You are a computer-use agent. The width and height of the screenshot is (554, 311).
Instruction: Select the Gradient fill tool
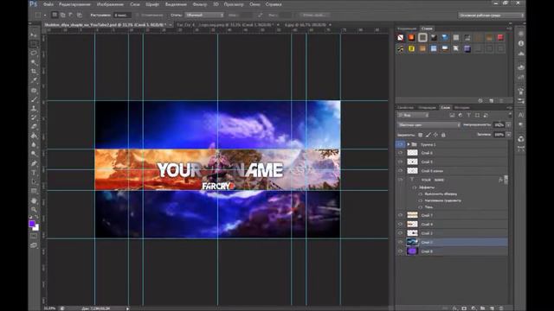point(34,136)
